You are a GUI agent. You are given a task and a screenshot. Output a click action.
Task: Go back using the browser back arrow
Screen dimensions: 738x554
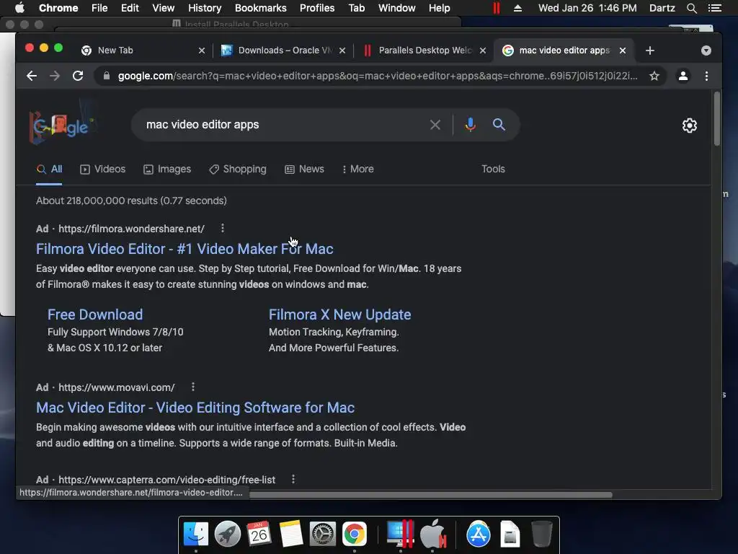click(x=32, y=76)
